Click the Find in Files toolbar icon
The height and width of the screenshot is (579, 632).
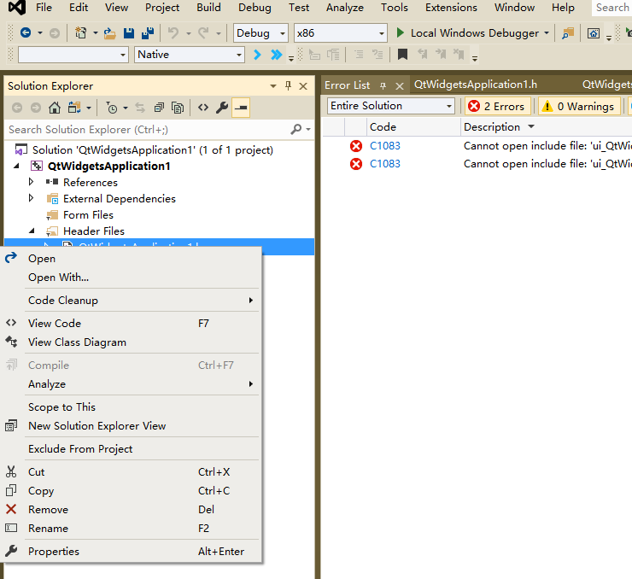pyautogui.click(x=568, y=33)
